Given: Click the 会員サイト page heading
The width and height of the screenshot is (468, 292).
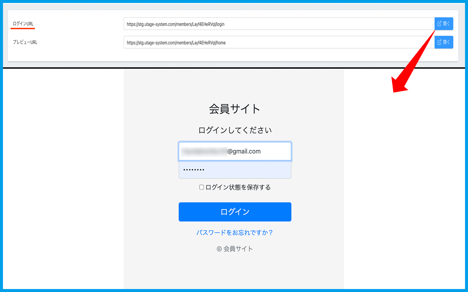Looking at the screenshot, I should 235,109.
